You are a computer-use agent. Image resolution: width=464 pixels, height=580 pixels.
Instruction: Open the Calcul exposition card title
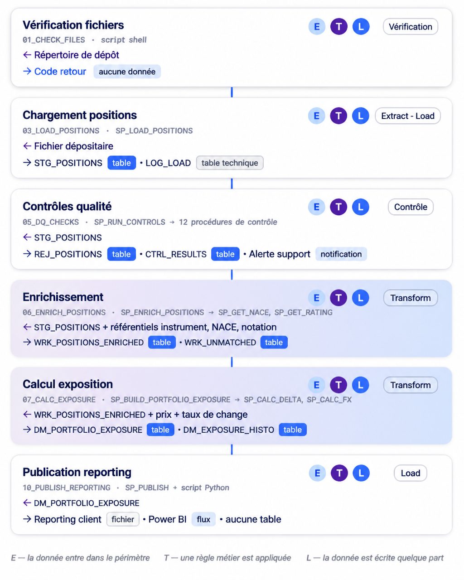(x=68, y=384)
